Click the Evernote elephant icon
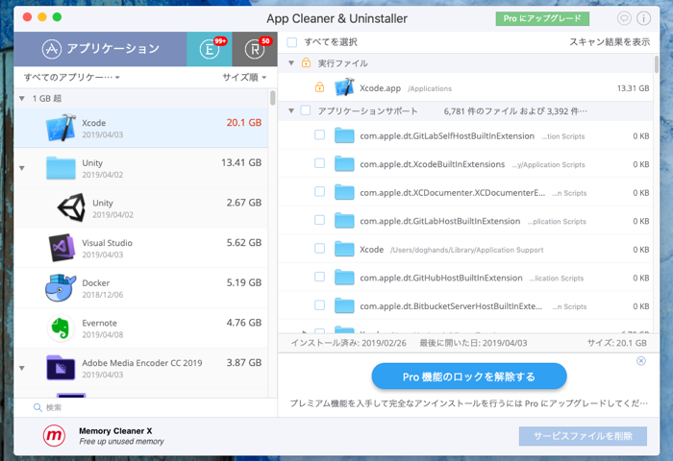Viewport: 673px width, 461px height. coord(61,328)
